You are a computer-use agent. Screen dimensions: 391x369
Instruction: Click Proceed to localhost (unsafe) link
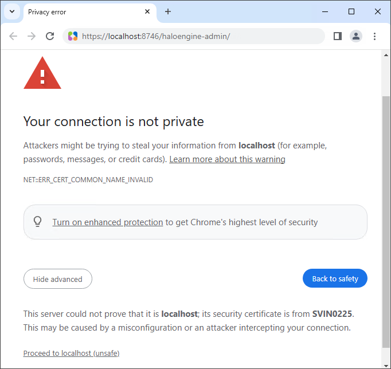71,354
